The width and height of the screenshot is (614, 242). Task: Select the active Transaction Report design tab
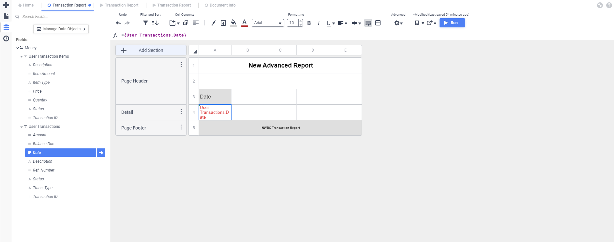(x=69, y=5)
